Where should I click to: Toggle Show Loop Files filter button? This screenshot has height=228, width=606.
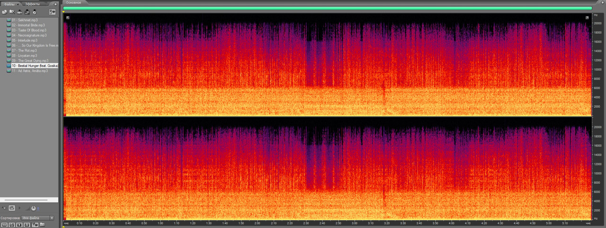11,224
